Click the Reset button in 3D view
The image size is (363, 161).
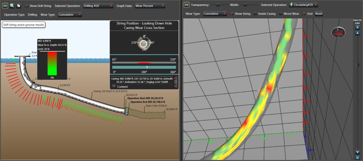tap(319, 14)
